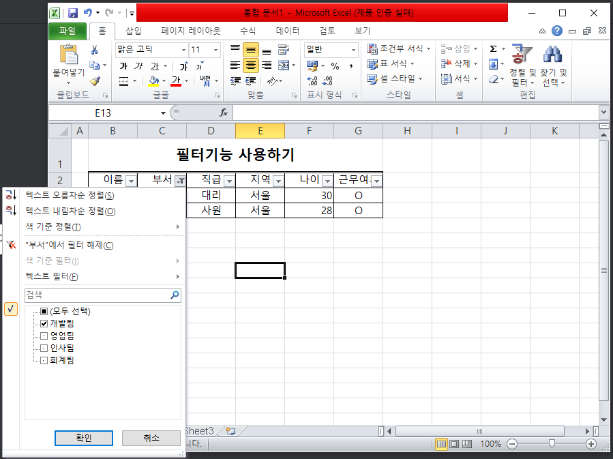Open the 부서 column filter dropdown
Screen dimensions: 613x459
180,181
